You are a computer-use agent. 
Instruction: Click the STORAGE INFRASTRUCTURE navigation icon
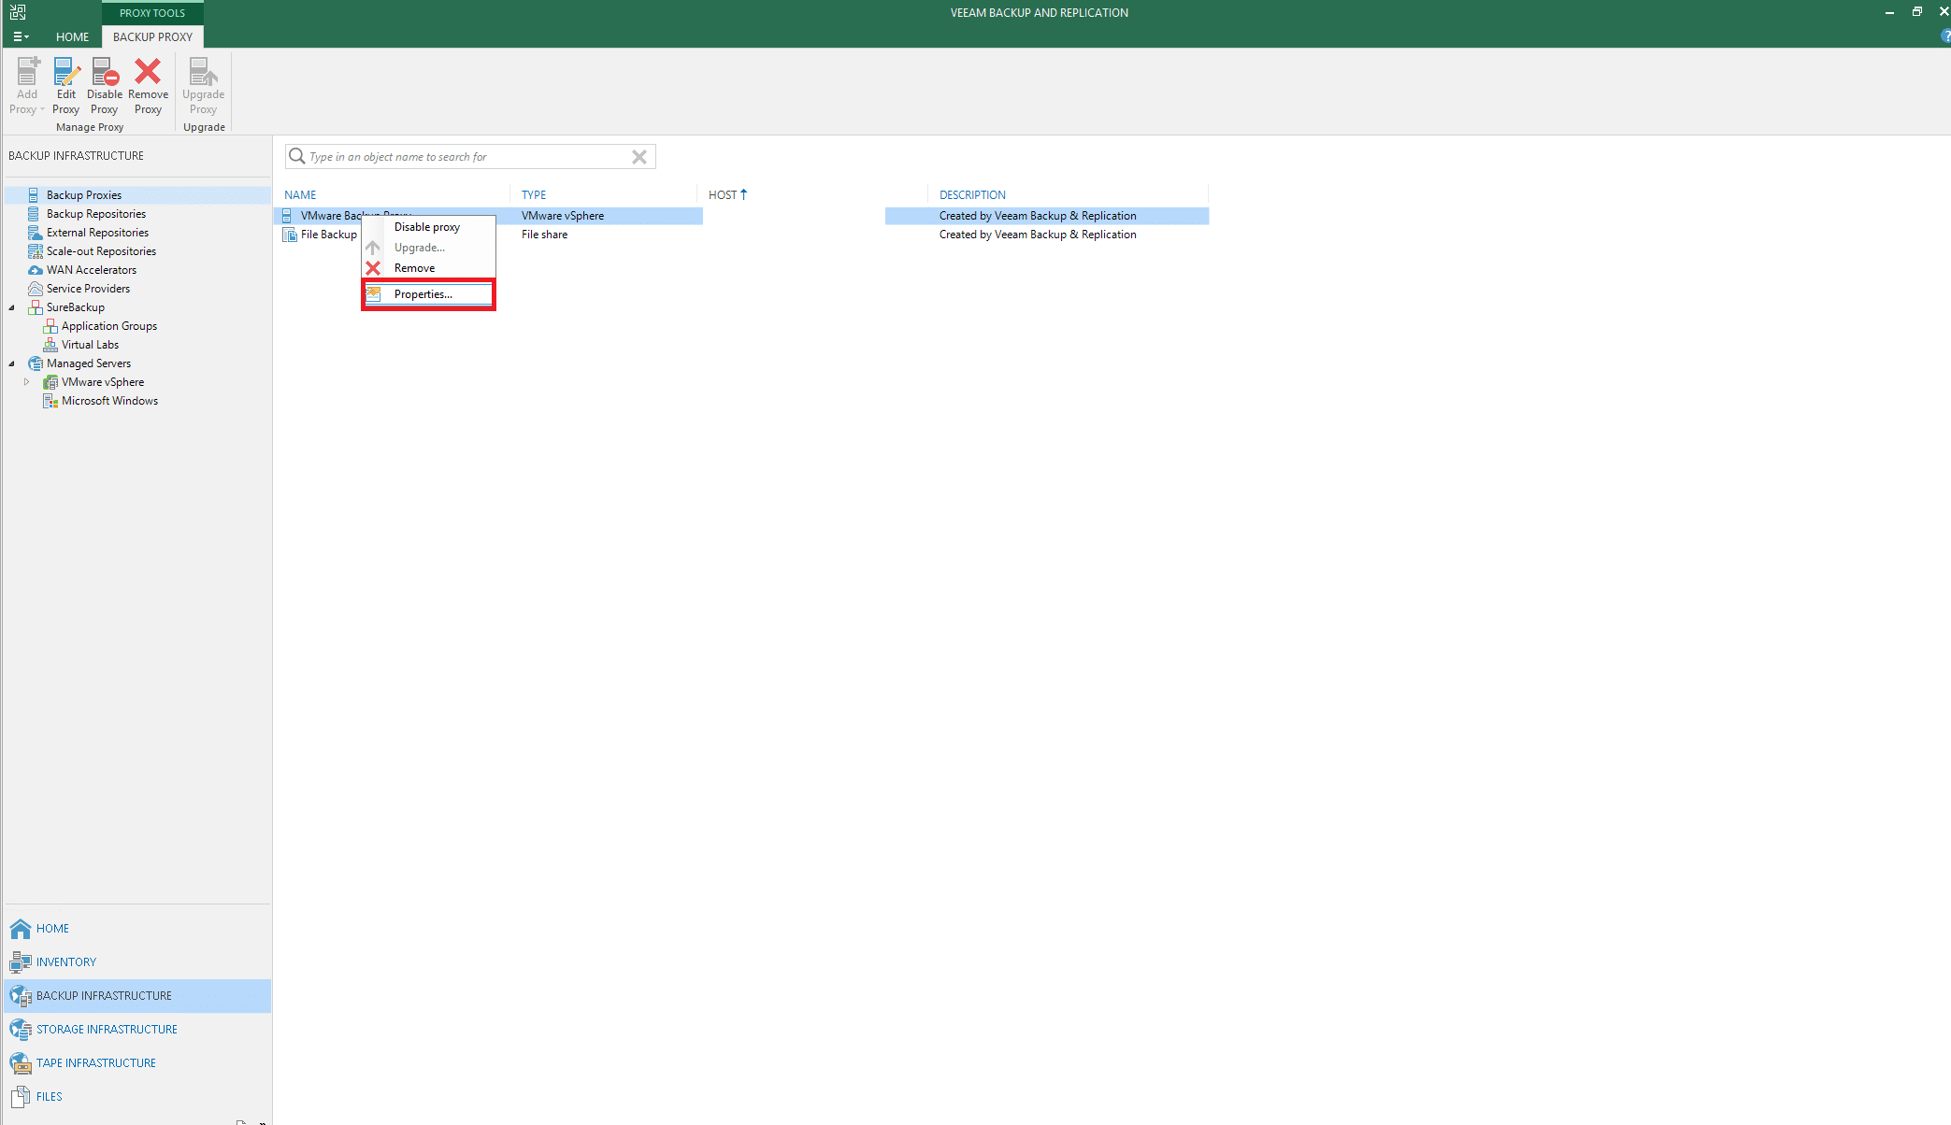(x=21, y=1030)
